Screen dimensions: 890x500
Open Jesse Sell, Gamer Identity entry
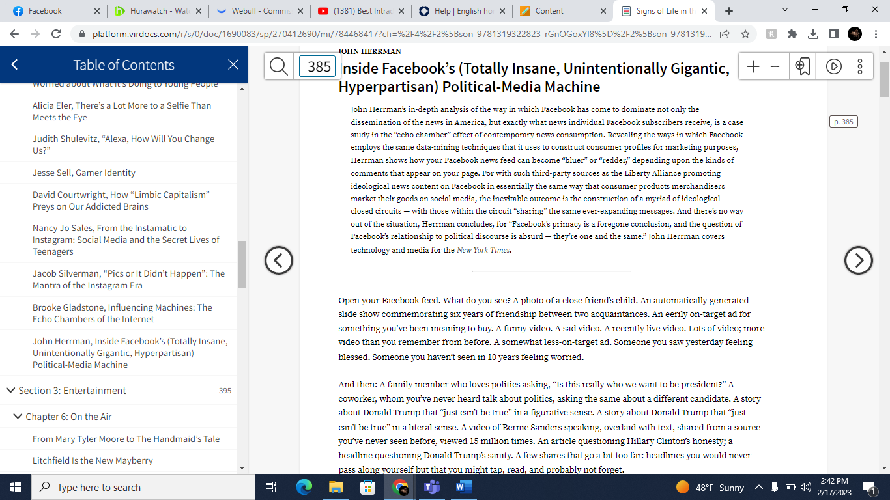[x=84, y=173]
